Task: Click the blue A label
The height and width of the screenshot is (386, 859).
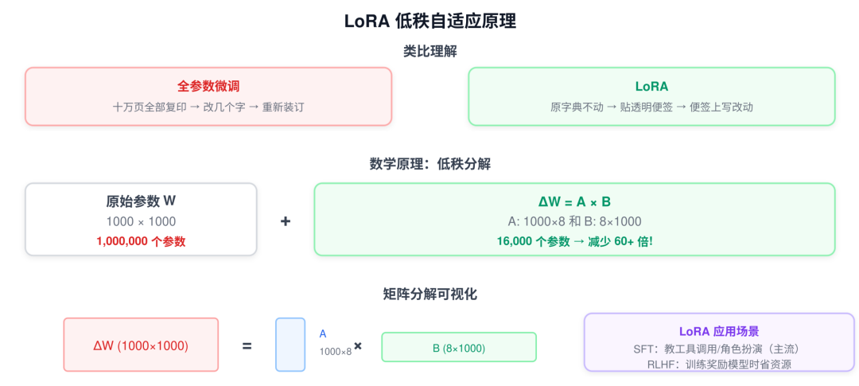Action: pyautogui.click(x=323, y=334)
